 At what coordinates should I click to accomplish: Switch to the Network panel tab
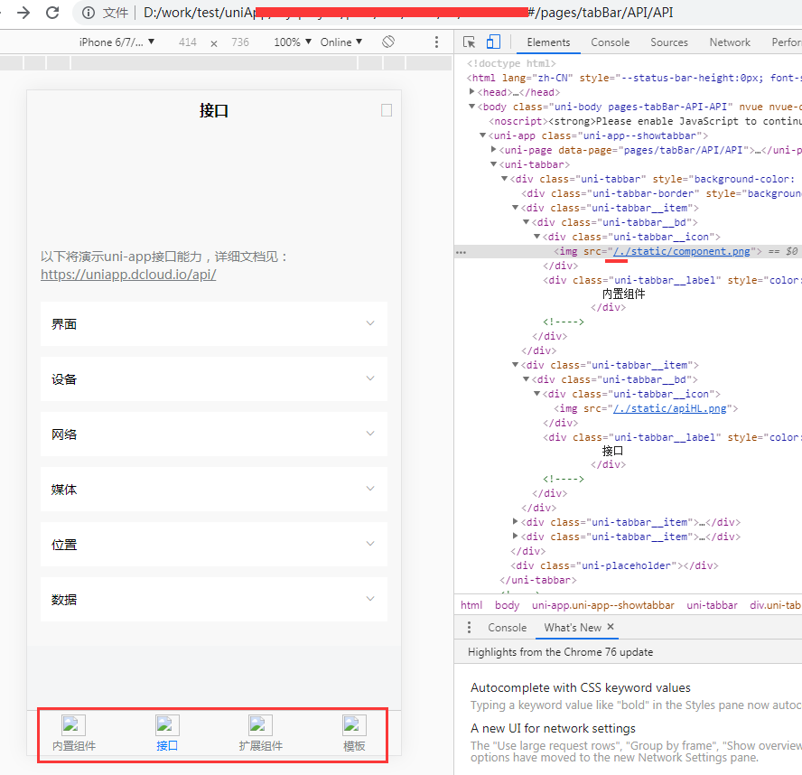click(x=730, y=42)
